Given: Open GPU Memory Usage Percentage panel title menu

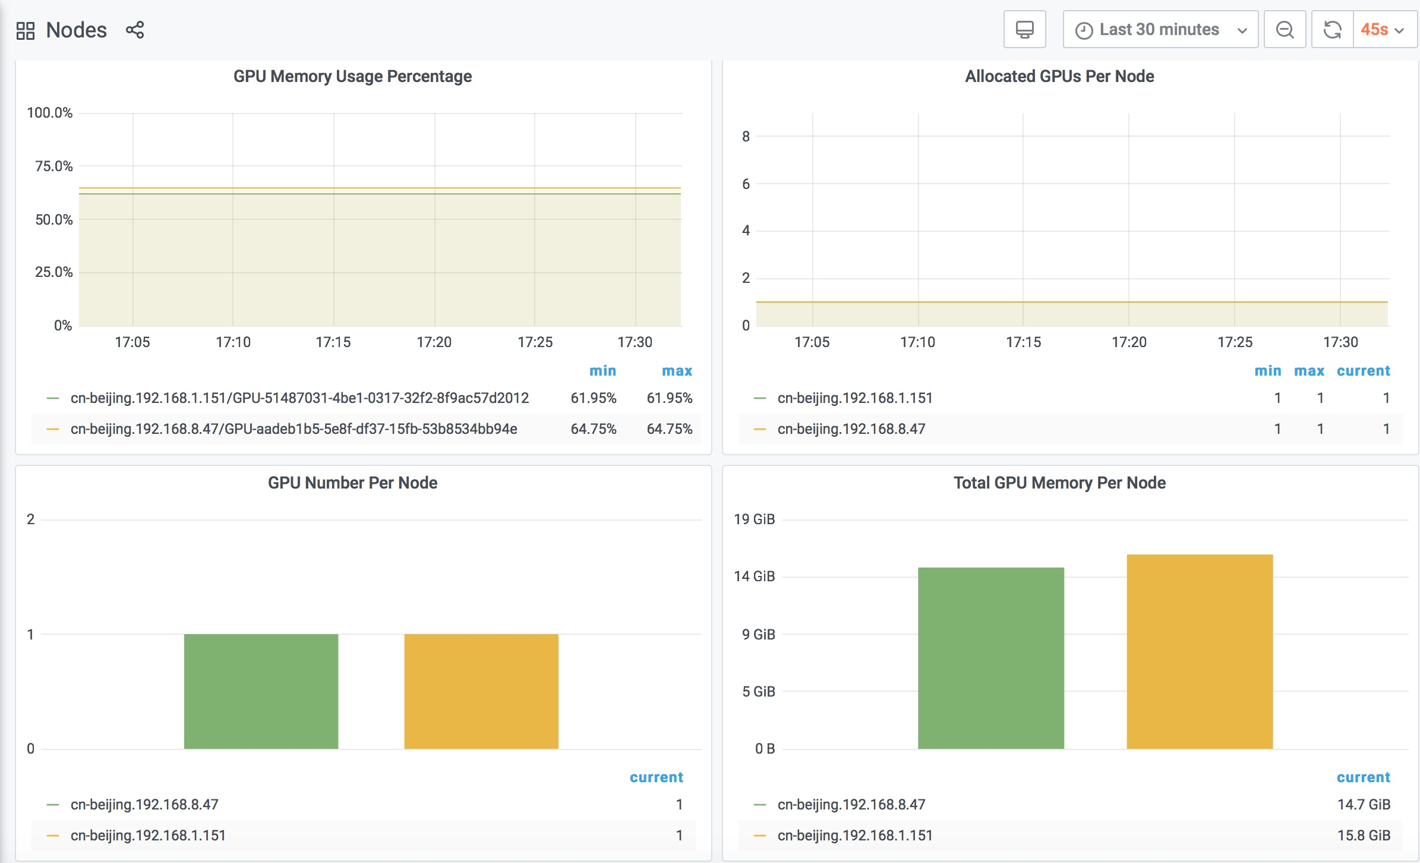Looking at the screenshot, I should tap(352, 77).
